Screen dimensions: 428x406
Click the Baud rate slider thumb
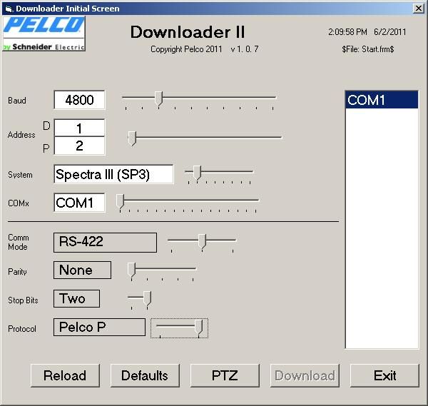[158, 99]
